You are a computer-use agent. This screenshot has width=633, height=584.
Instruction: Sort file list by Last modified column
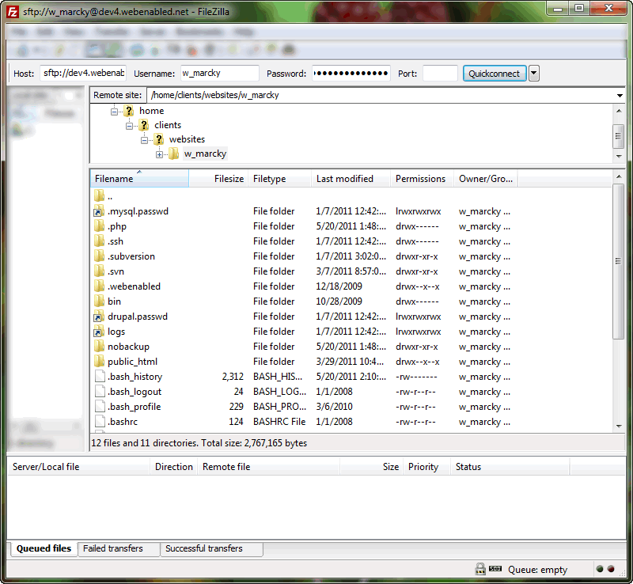(351, 179)
